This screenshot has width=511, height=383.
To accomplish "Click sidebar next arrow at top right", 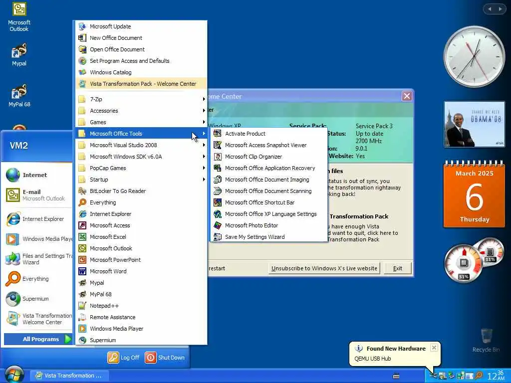I will (x=500, y=9).
